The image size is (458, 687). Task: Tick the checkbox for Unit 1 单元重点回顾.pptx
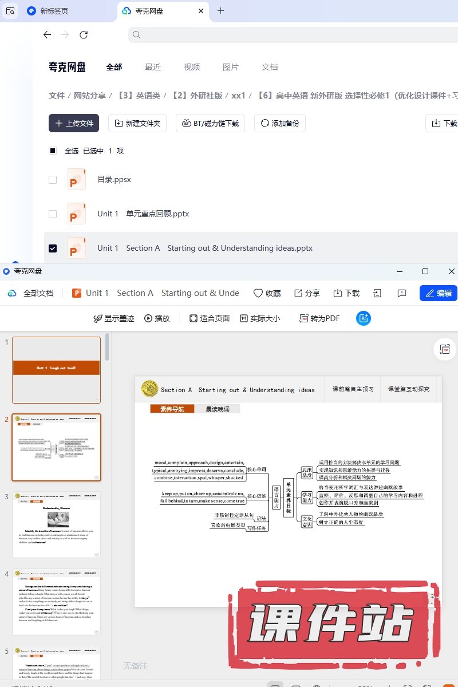[x=53, y=214]
